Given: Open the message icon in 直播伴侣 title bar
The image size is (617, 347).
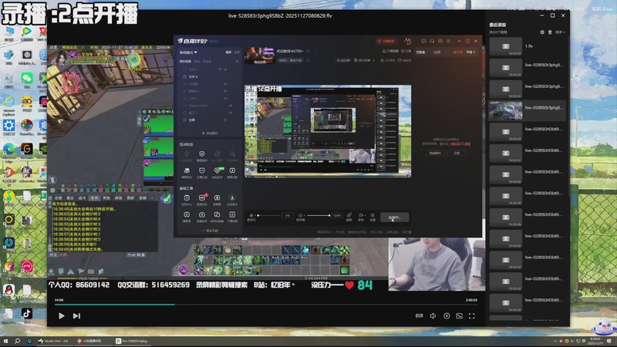Looking at the screenshot, I should click(423, 41).
